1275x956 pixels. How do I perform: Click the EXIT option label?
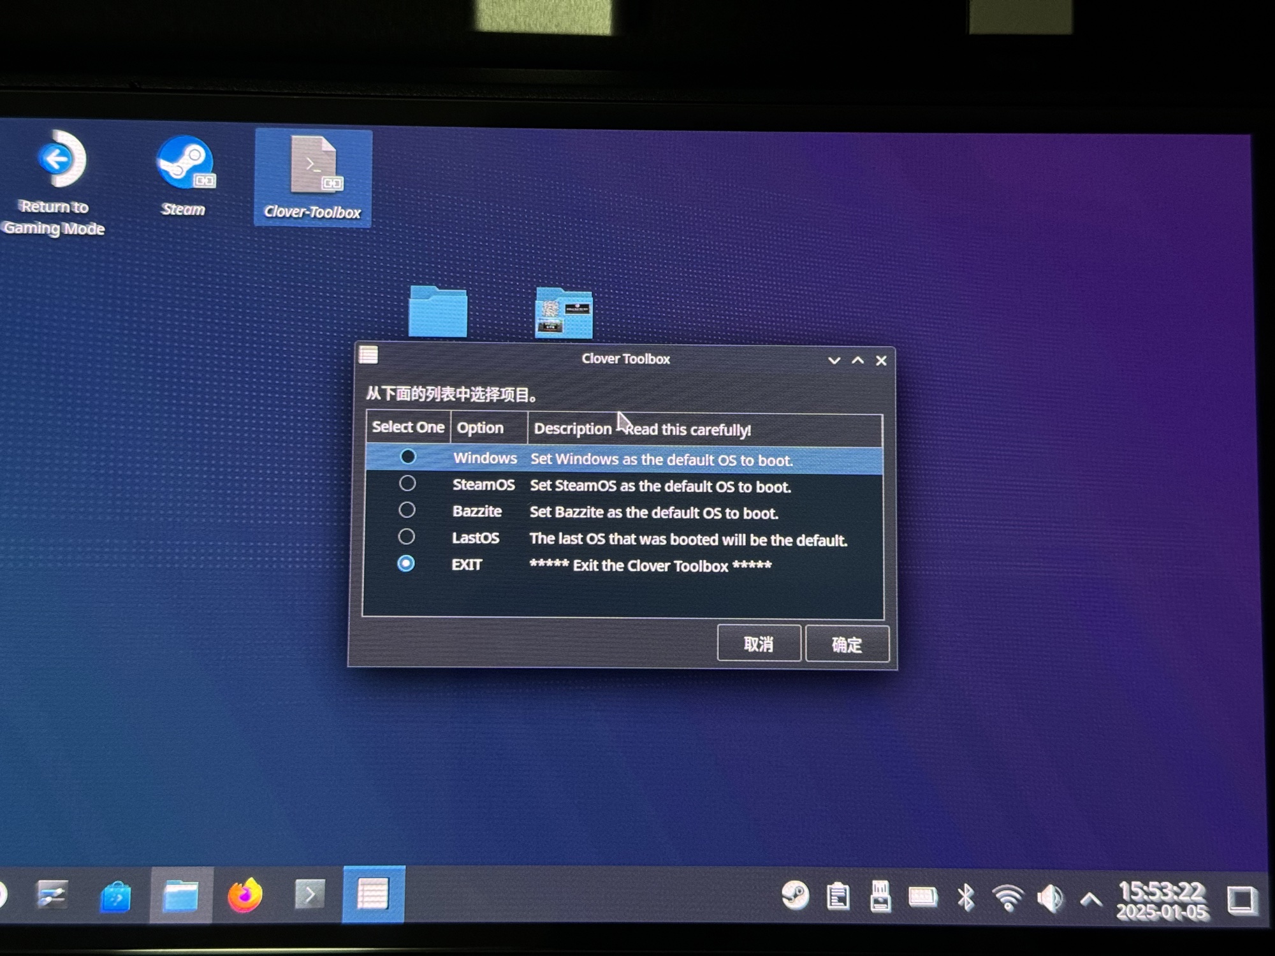point(467,565)
